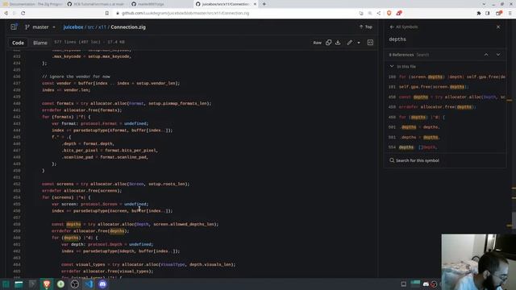The width and height of the screenshot is (516, 290).
Task: Download the raw file icon
Action: point(338,43)
